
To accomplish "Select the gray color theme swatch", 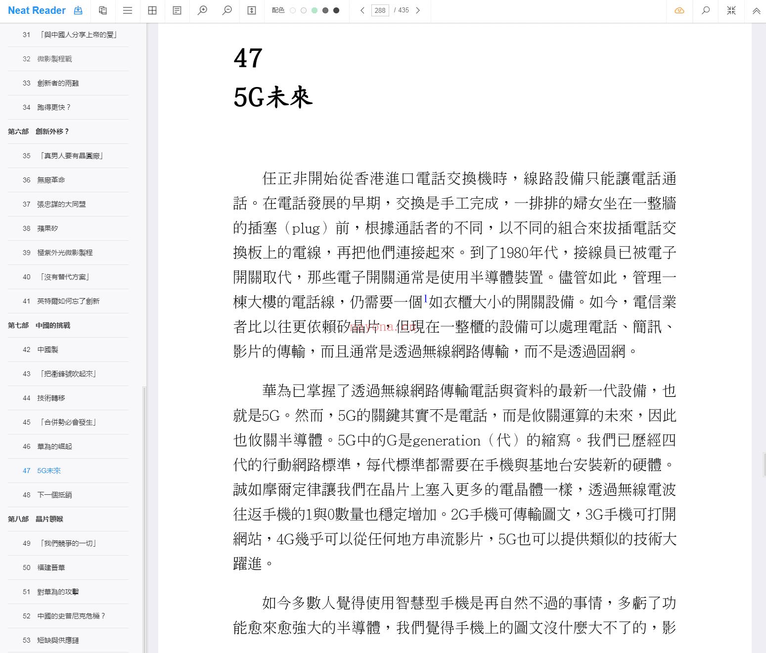I will pyautogui.click(x=325, y=10).
